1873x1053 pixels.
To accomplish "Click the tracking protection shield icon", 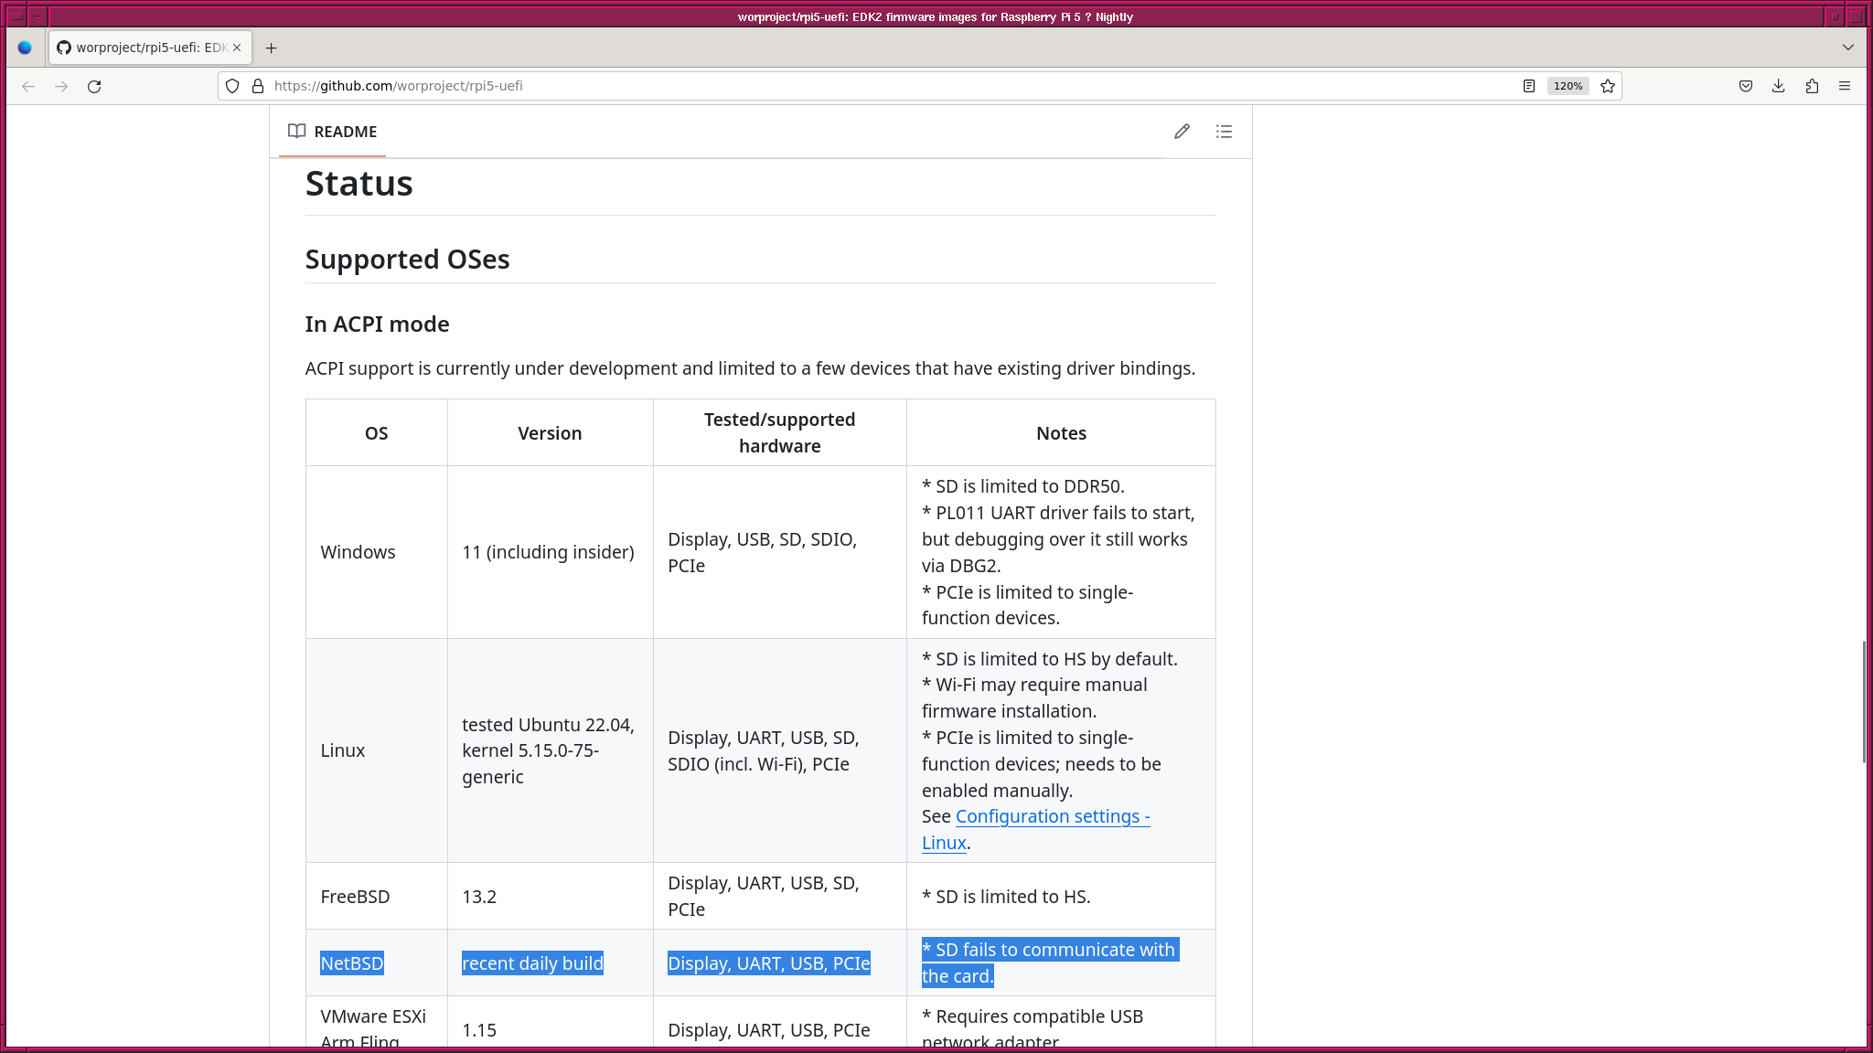I will [232, 86].
